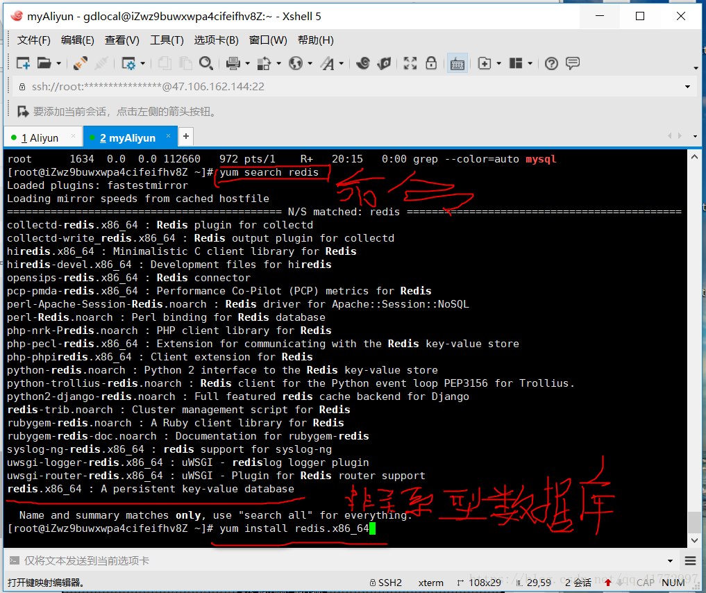
Task: Click the Paste toolbar icon
Action: (x=185, y=63)
